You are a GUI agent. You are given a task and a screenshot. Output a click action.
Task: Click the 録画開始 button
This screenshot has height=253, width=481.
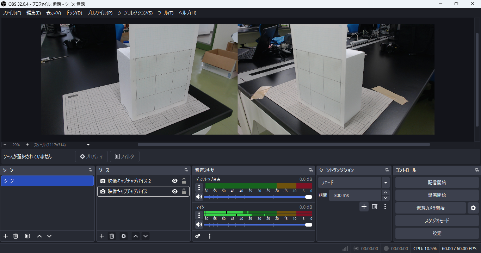click(437, 195)
